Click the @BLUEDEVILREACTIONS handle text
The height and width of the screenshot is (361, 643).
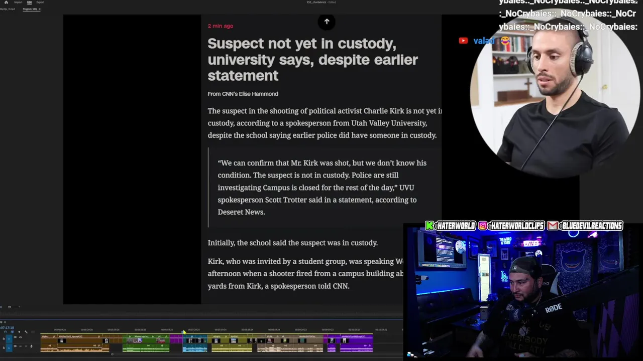(590, 226)
